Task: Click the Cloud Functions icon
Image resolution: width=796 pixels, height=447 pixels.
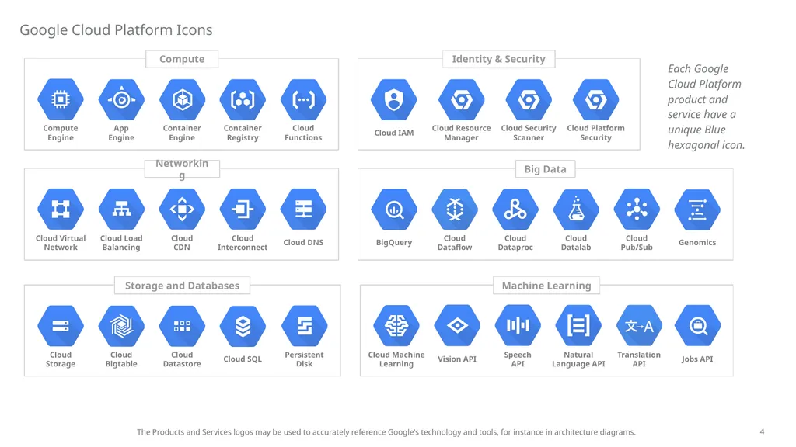Action: coord(304,99)
